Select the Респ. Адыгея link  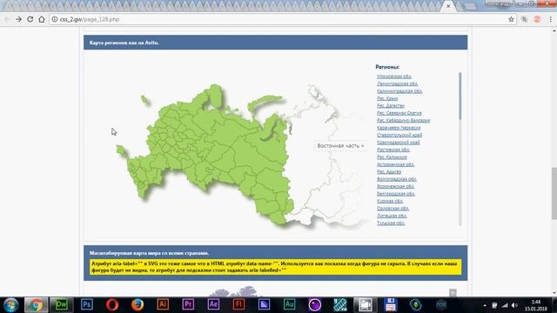pos(389,172)
